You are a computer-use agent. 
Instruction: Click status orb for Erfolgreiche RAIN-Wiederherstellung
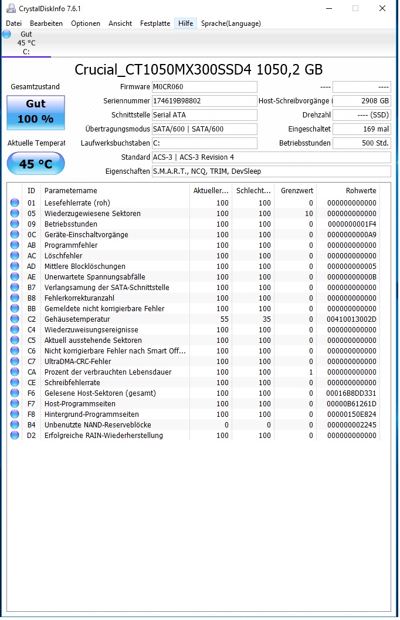tap(15, 435)
